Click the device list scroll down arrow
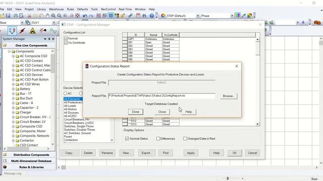The image size is (323, 181). [112, 140]
